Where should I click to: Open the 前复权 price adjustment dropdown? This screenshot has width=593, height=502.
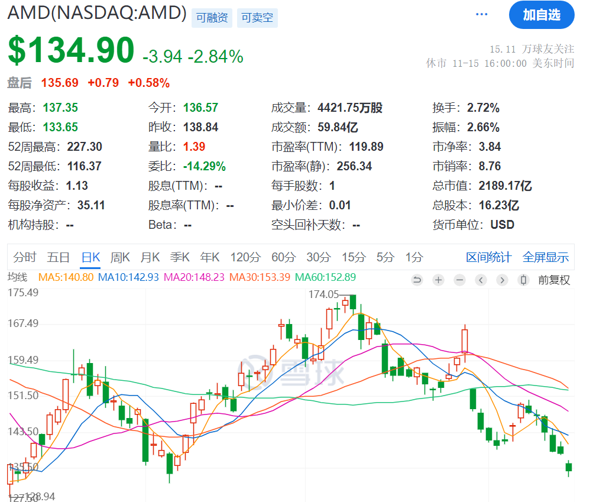pyautogui.click(x=553, y=280)
